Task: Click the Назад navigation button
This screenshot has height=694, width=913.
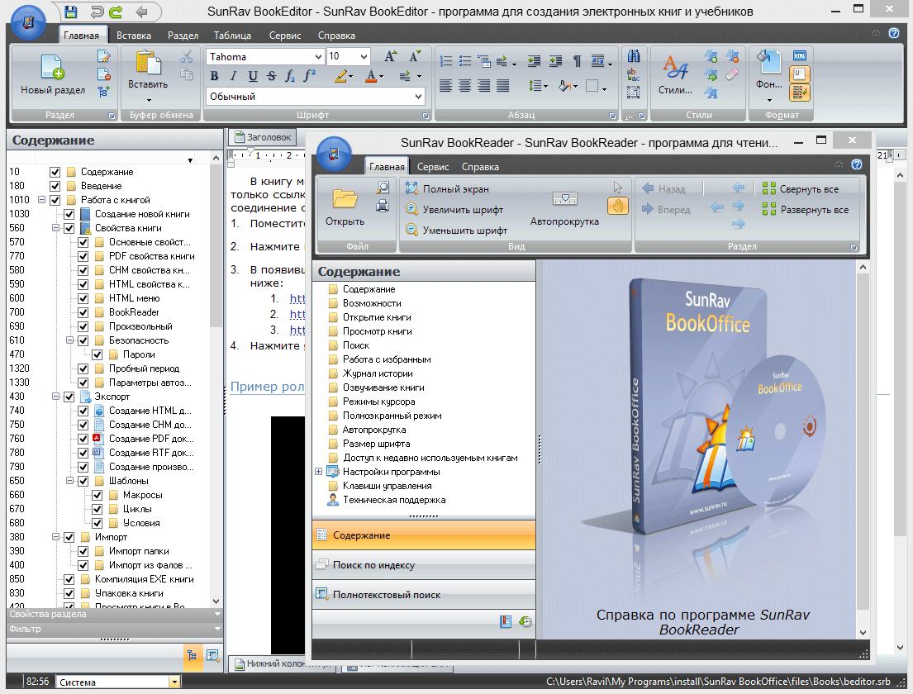Action: tap(663, 188)
